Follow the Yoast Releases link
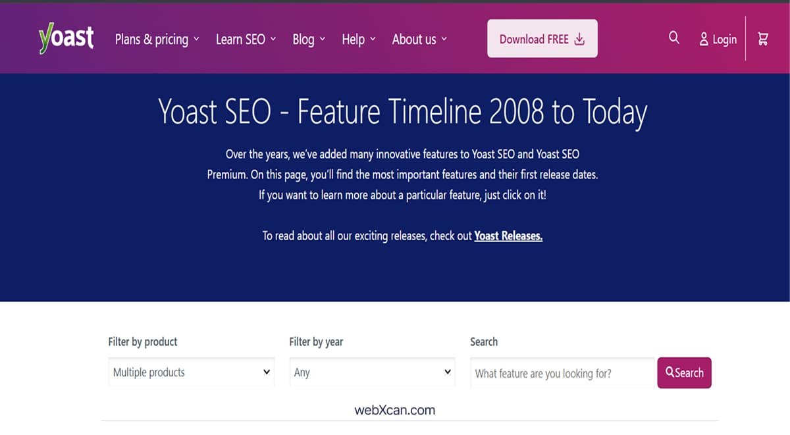This screenshot has width=790, height=435. point(508,236)
